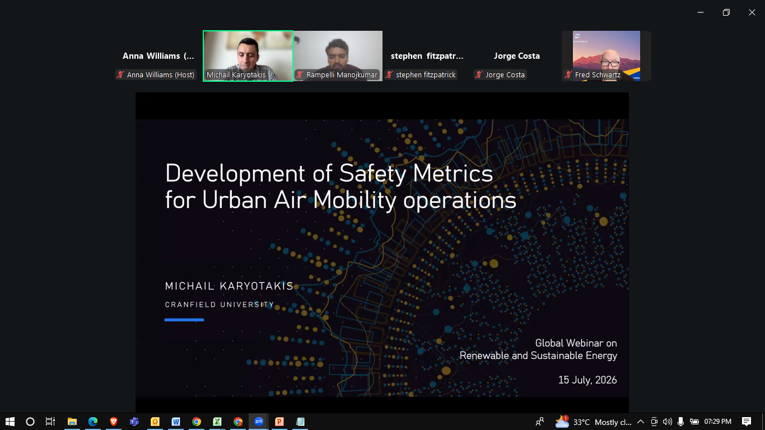Viewport: 765px width, 430px height.
Task: Open the Action Center notifications icon
Action: (747, 422)
